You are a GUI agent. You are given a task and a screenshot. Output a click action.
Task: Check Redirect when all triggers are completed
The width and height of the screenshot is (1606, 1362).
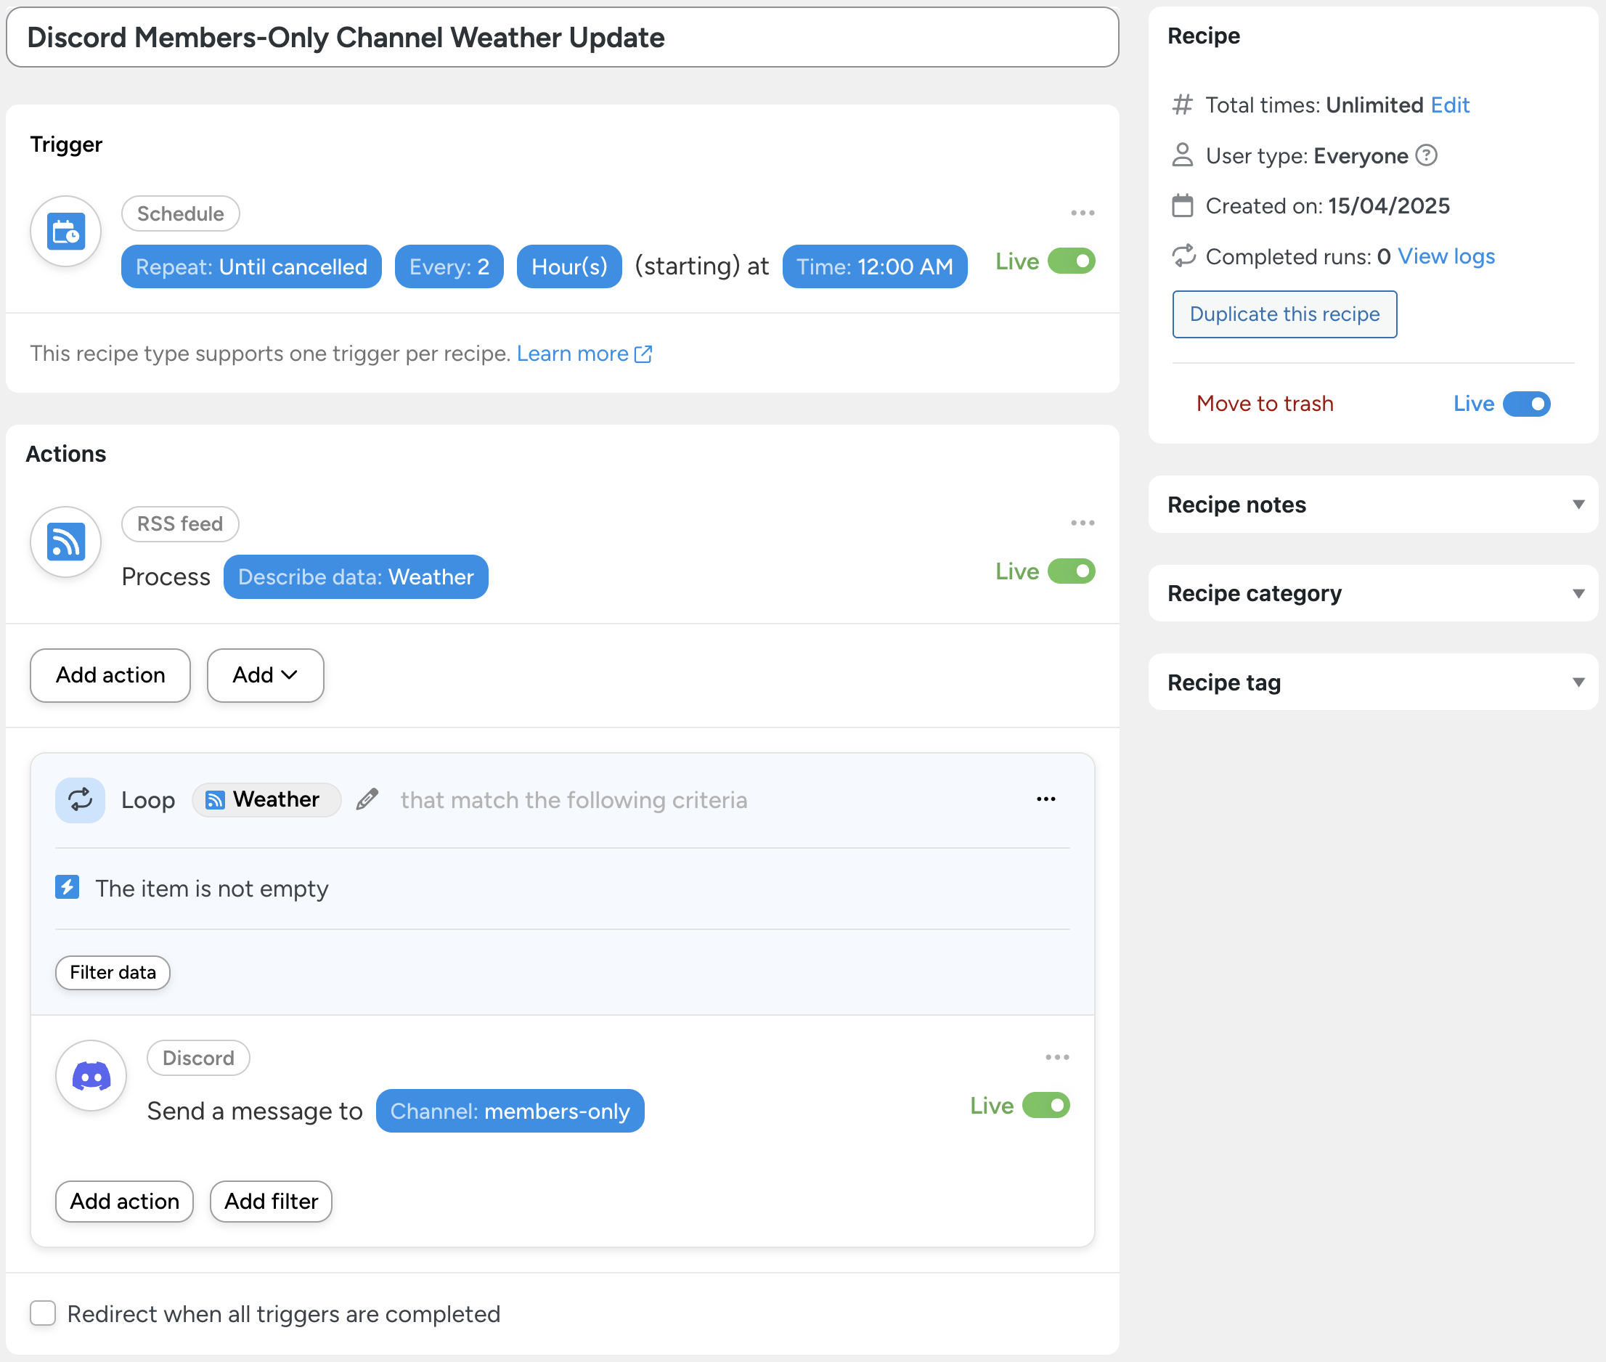point(44,1313)
